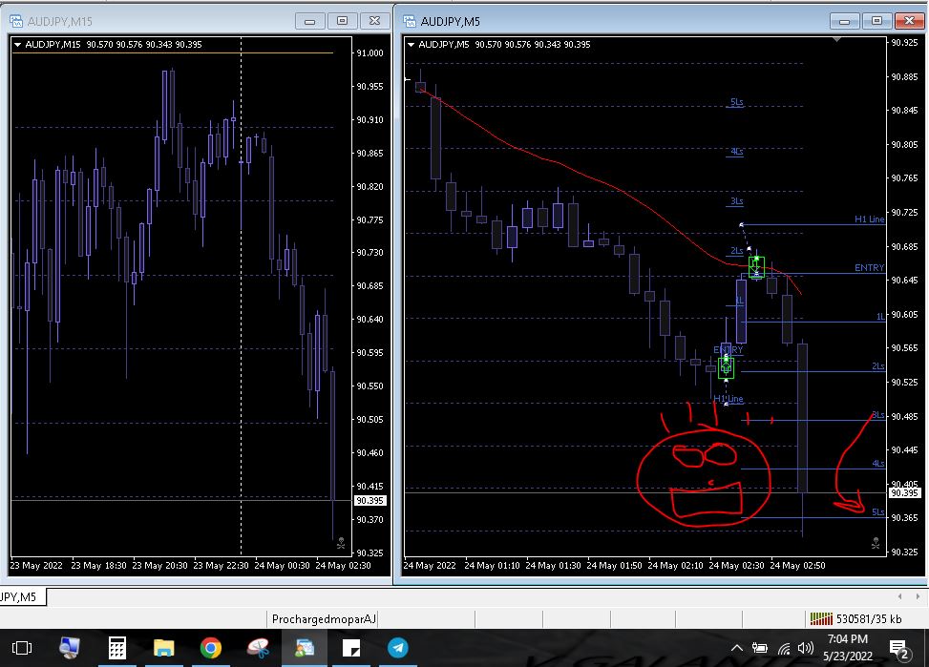Click the 23 May 22:30 time label
The height and width of the screenshot is (667, 929).
[x=221, y=565]
